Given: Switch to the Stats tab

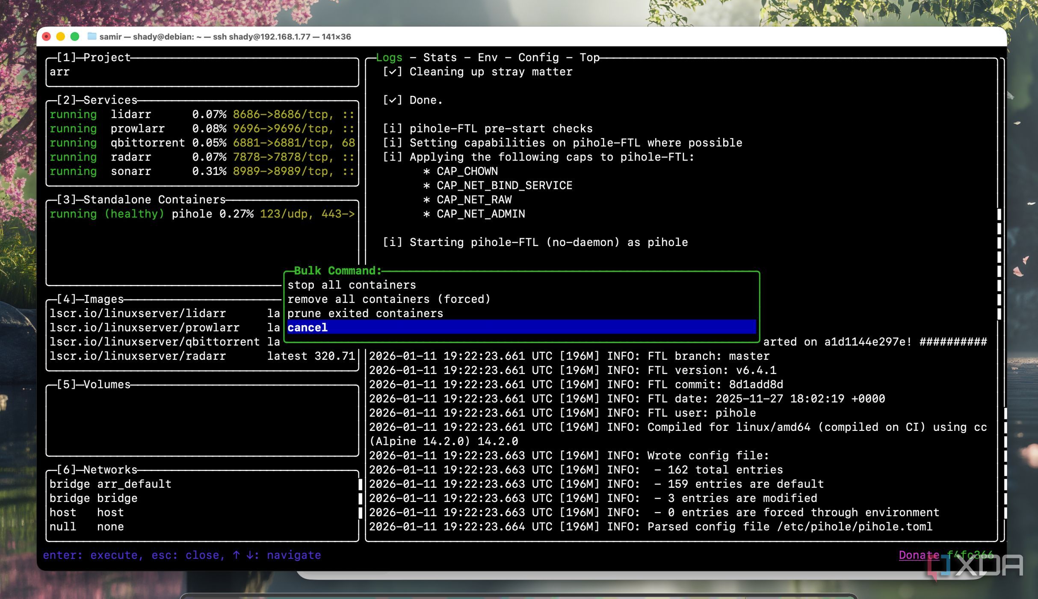Looking at the screenshot, I should point(440,57).
